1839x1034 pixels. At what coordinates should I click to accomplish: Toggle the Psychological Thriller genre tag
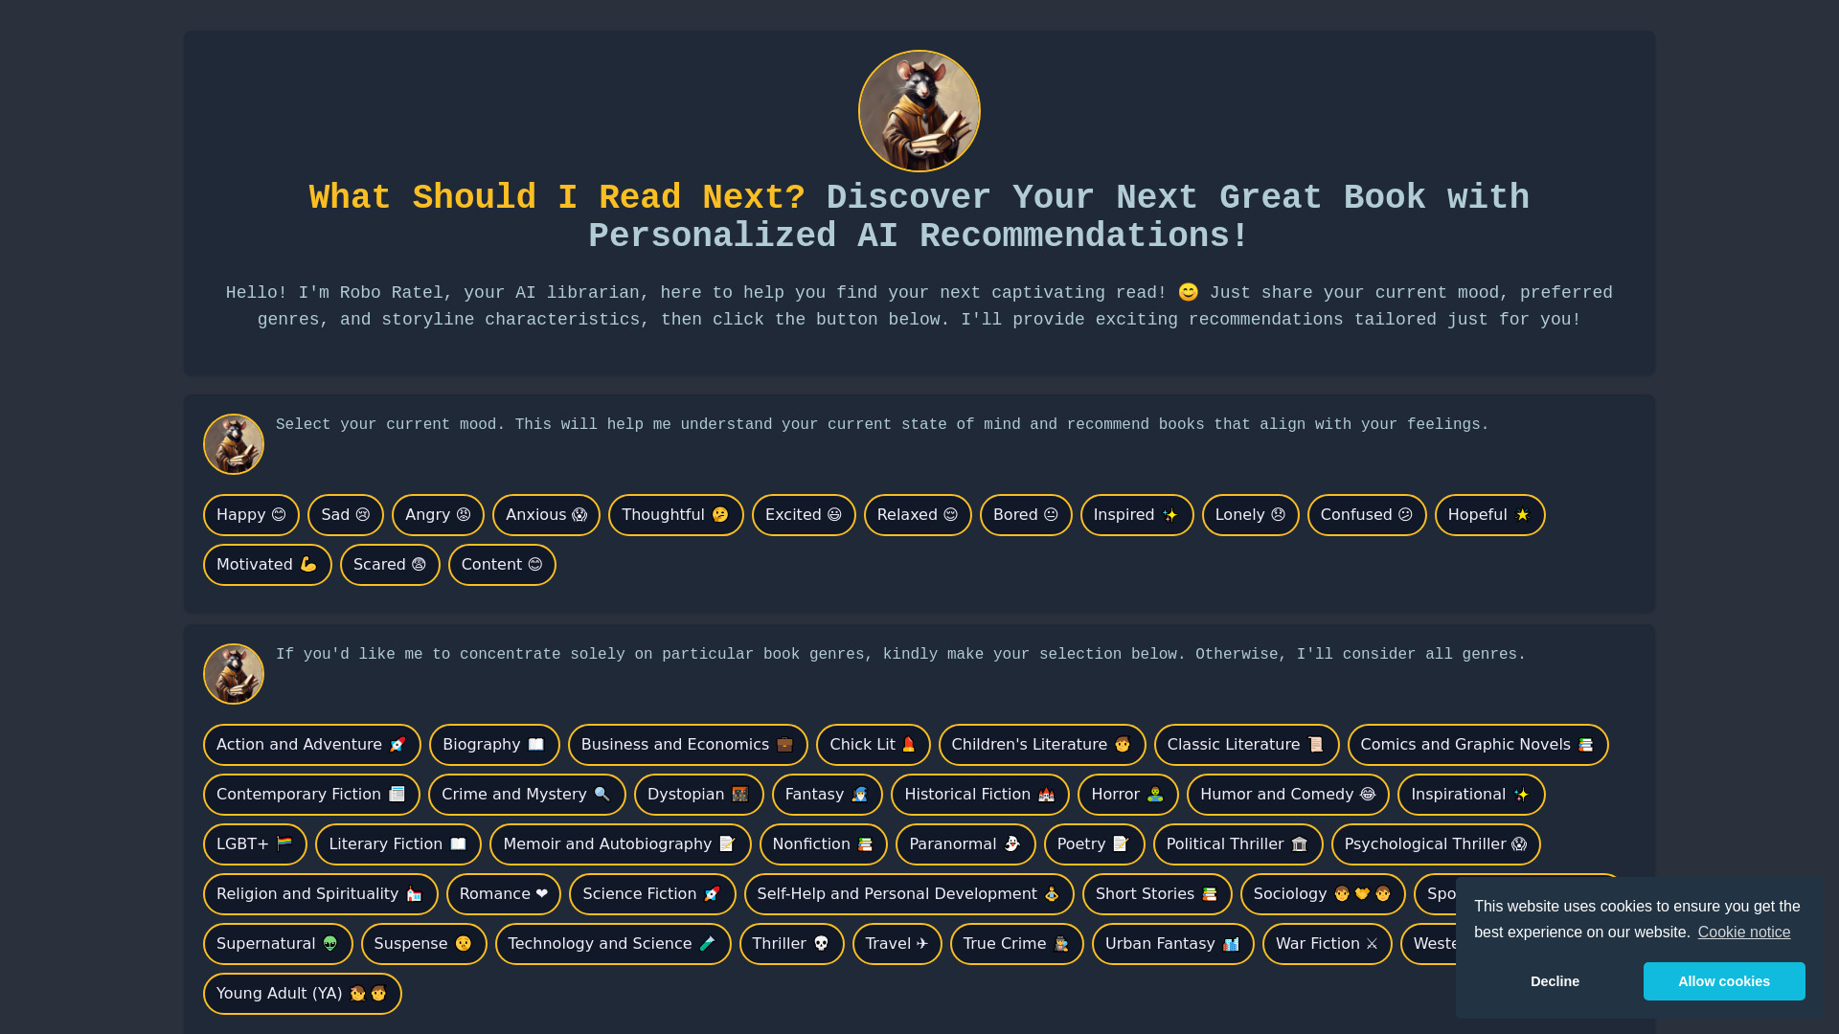(x=1435, y=844)
